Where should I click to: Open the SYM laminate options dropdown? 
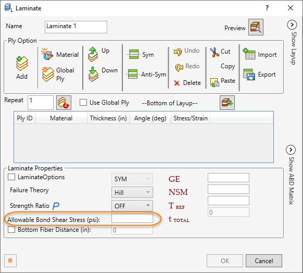coord(132,179)
